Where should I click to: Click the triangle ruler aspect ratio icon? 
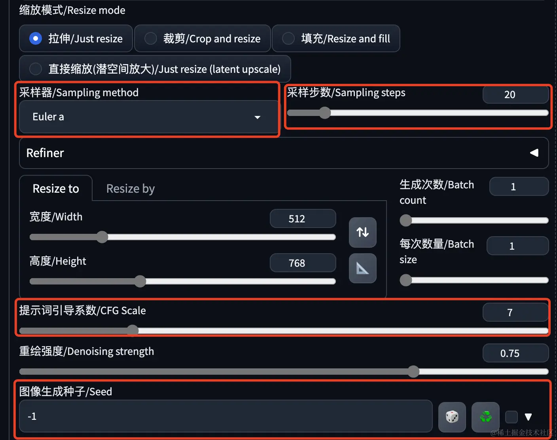[x=362, y=268]
